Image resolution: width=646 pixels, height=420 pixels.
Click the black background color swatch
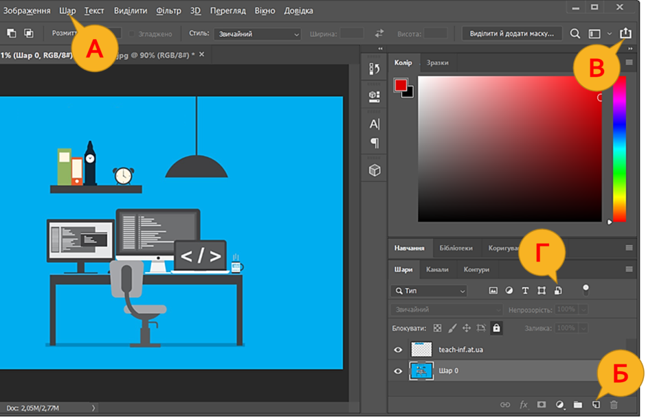(x=410, y=94)
